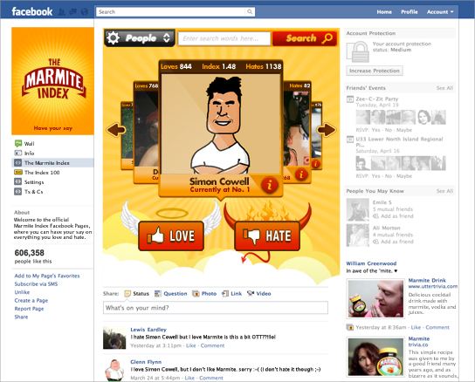Click the Loves 768 card on the left
Viewport: 475px width, 382px height.
pos(146,132)
